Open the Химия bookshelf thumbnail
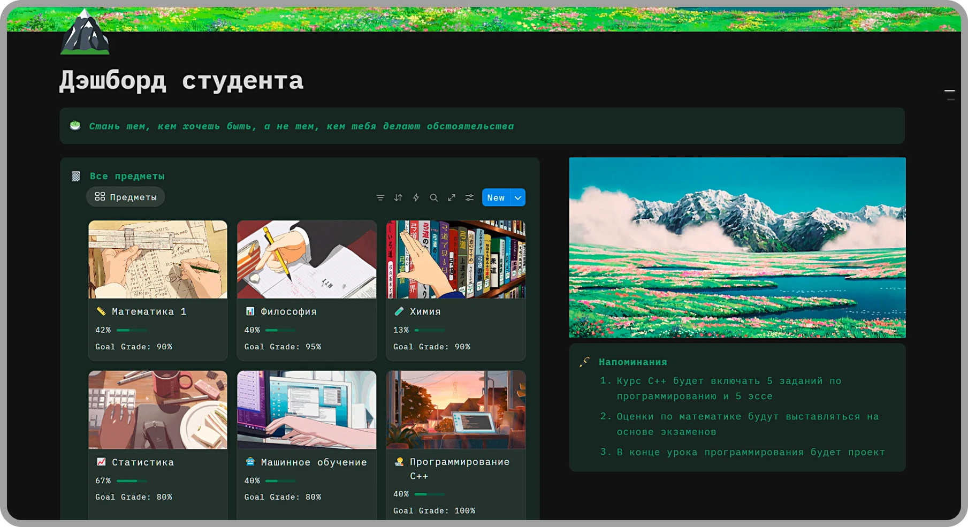This screenshot has height=527, width=968. pos(455,259)
